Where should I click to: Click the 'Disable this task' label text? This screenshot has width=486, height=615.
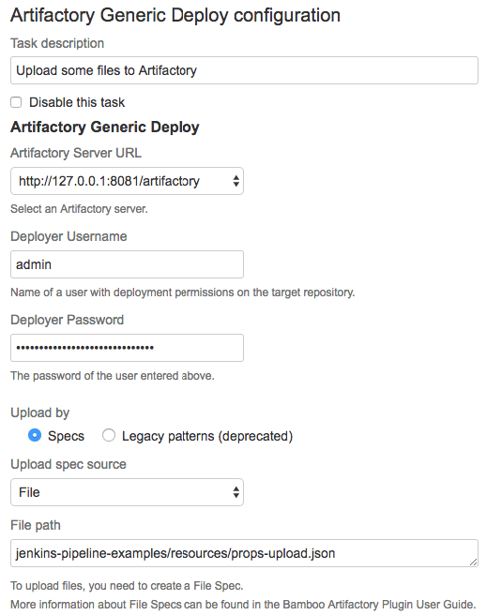coord(77,102)
